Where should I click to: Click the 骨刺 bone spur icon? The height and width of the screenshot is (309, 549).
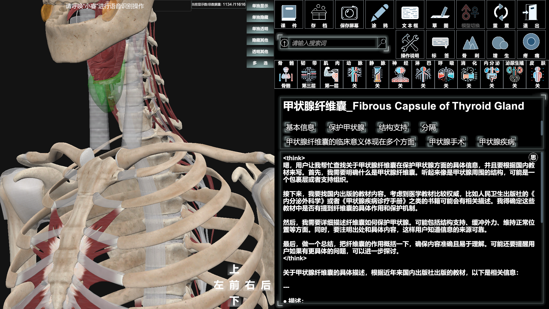[470, 44]
